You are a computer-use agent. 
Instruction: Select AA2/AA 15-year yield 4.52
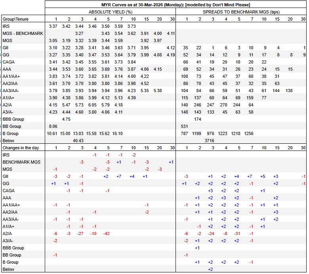[145, 83]
